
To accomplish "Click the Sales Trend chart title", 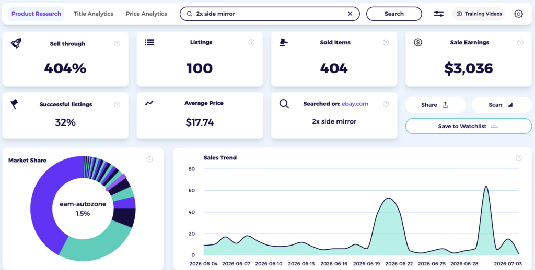I will coord(220,157).
